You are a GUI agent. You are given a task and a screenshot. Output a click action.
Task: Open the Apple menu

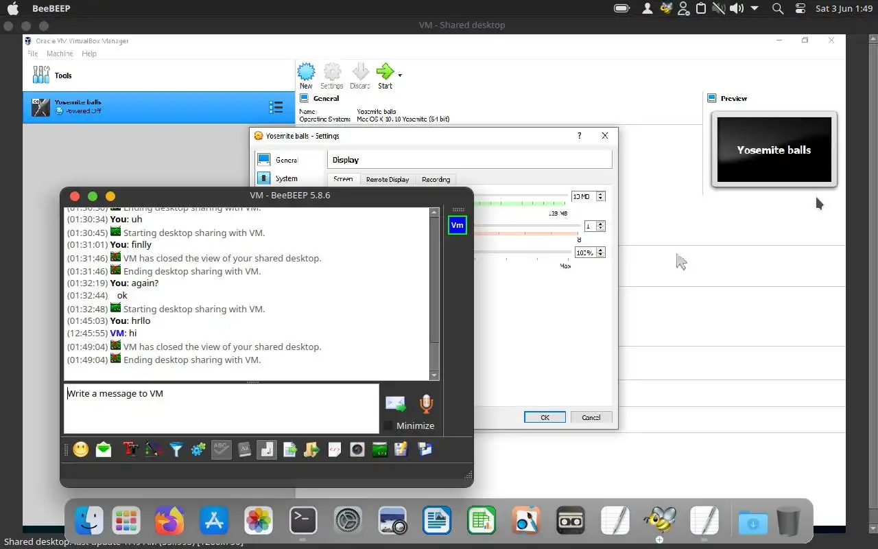pos(12,9)
